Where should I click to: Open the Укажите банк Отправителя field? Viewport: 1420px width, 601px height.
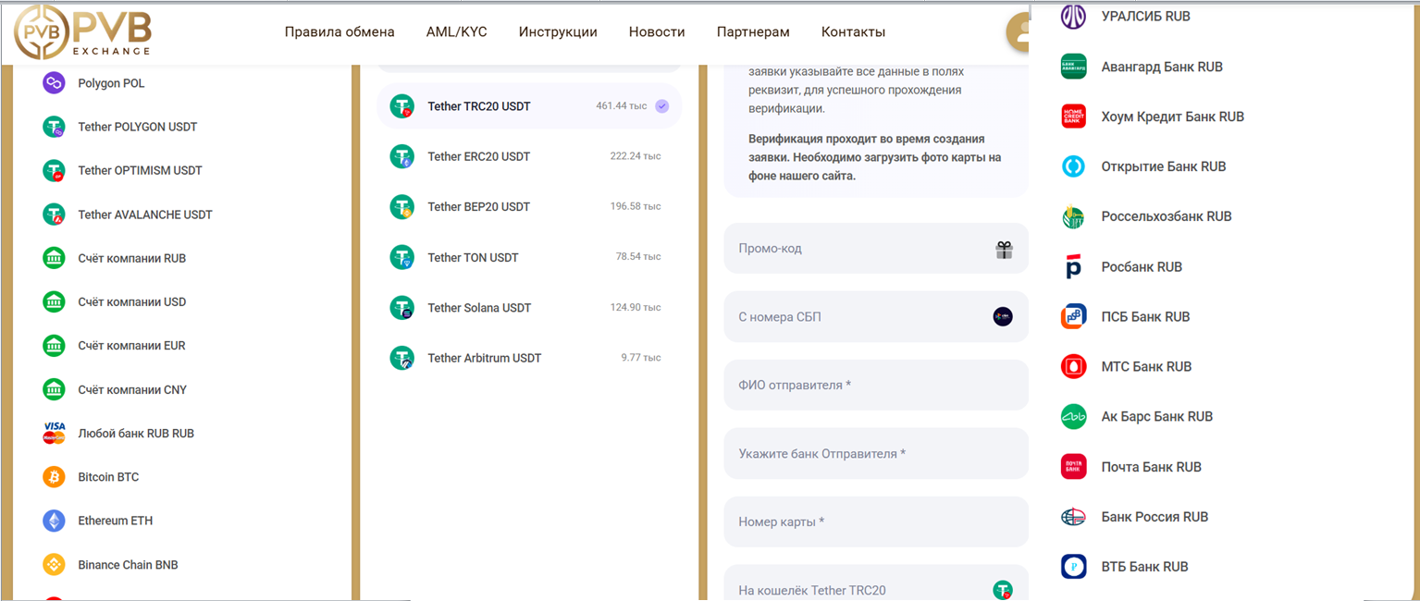[x=876, y=453]
